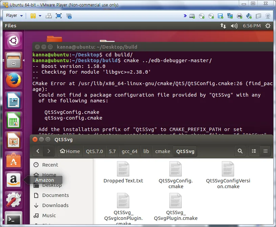
Task: Go back in Files window
Action: tap(38, 151)
